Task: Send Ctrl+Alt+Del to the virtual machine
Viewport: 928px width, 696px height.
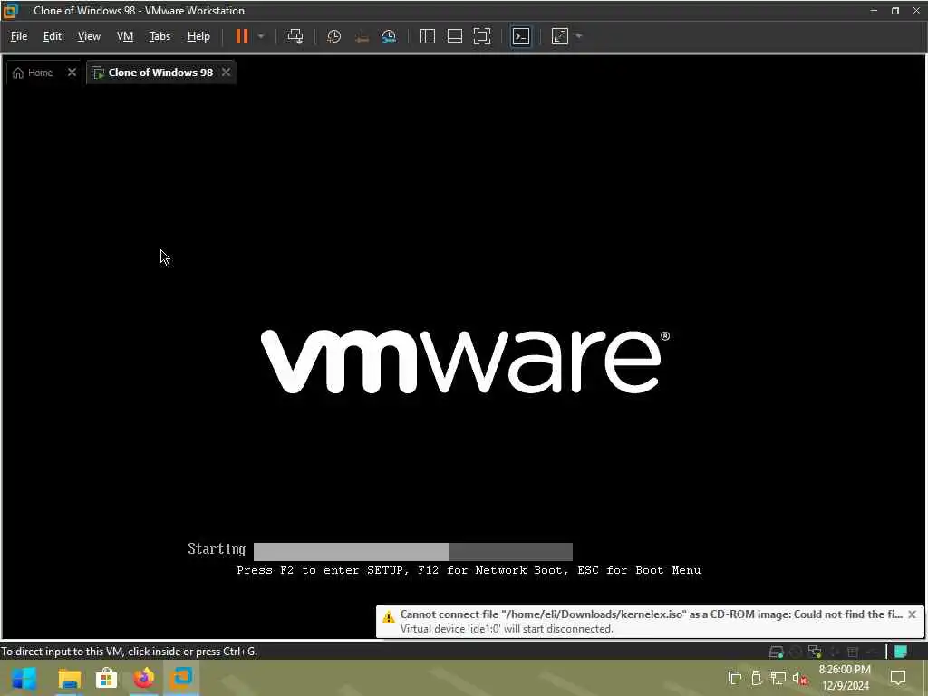Action: [295, 36]
